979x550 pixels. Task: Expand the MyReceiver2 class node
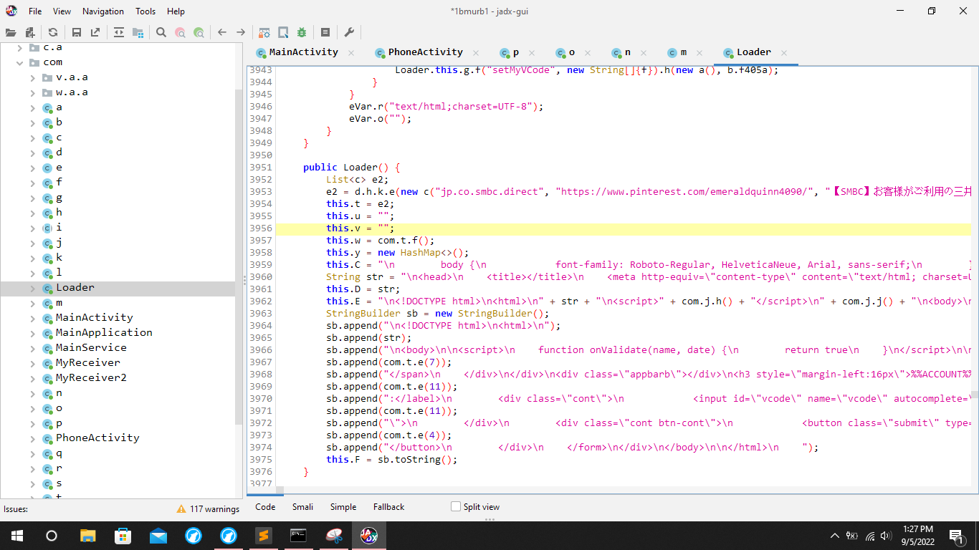click(33, 378)
